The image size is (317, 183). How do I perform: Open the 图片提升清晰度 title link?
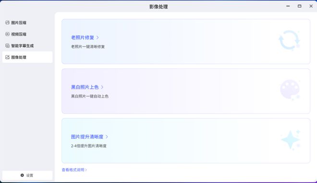[x=87, y=137]
